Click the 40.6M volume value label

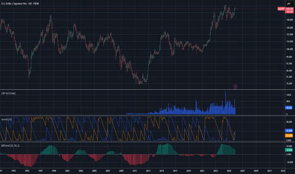pyautogui.click(x=289, y=108)
